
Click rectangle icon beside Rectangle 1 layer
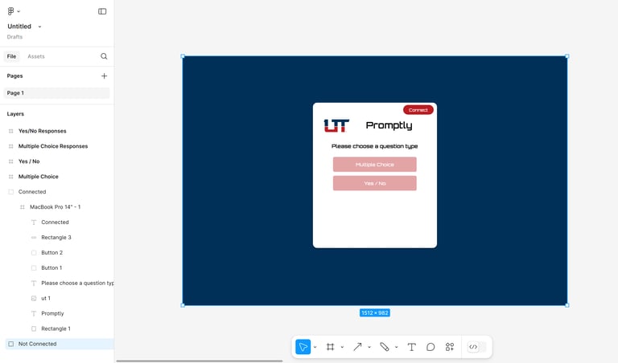pyautogui.click(x=34, y=328)
